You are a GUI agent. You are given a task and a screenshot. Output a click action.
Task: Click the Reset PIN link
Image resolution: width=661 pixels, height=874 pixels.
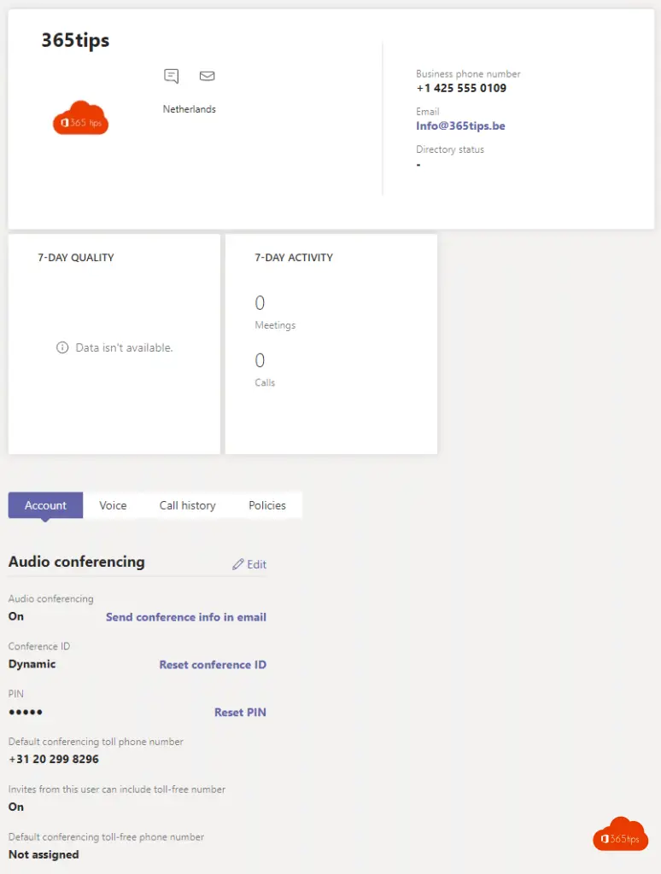click(x=240, y=713)
